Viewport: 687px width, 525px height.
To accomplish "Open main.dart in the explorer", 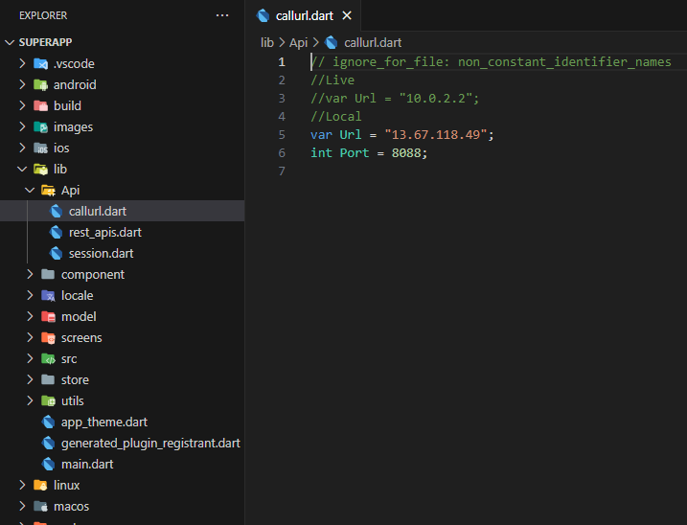I will point(87,465).
